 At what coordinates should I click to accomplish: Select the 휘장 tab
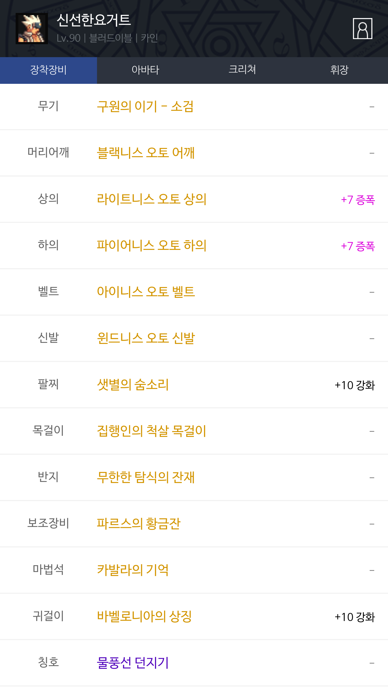(x=339, y=70)
